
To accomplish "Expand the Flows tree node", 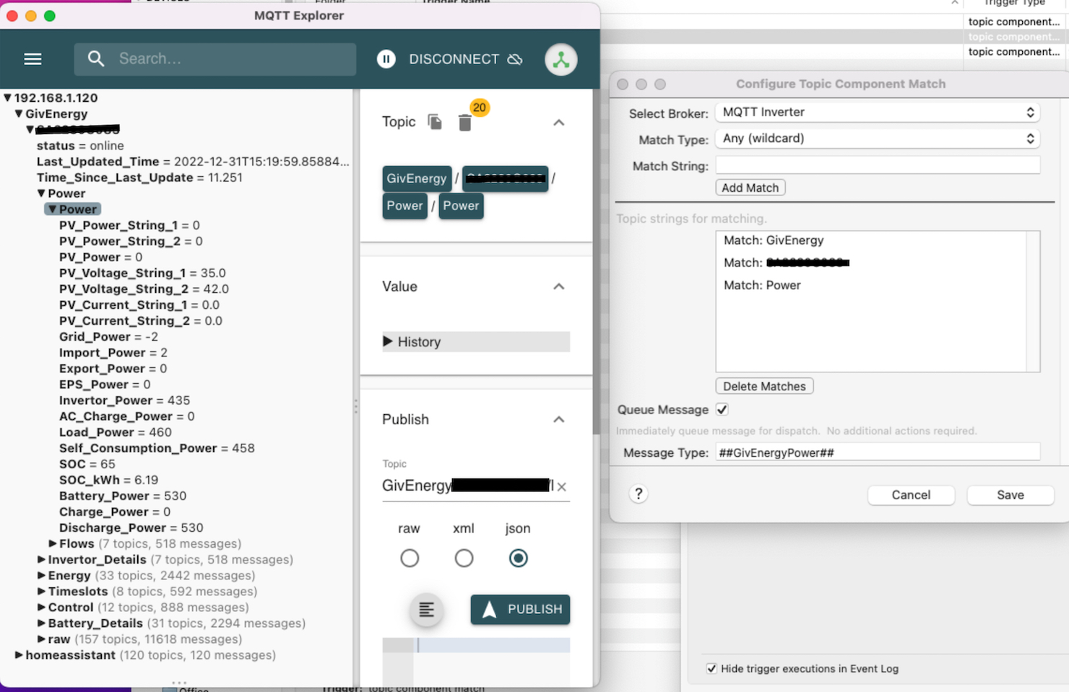I will coord(53,543).
